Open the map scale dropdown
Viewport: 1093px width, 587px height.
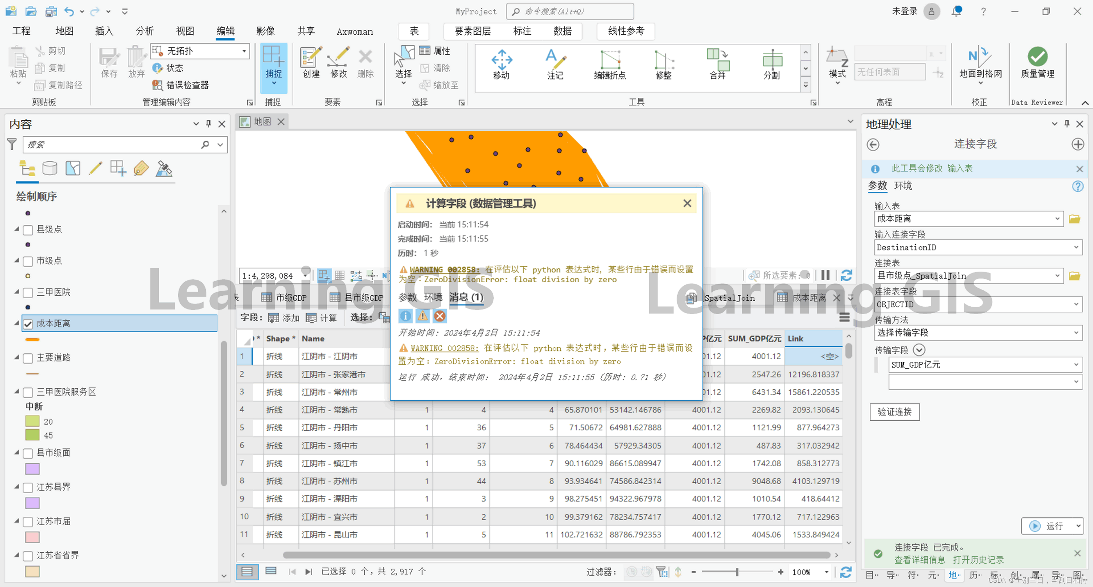tap(305, 276)
